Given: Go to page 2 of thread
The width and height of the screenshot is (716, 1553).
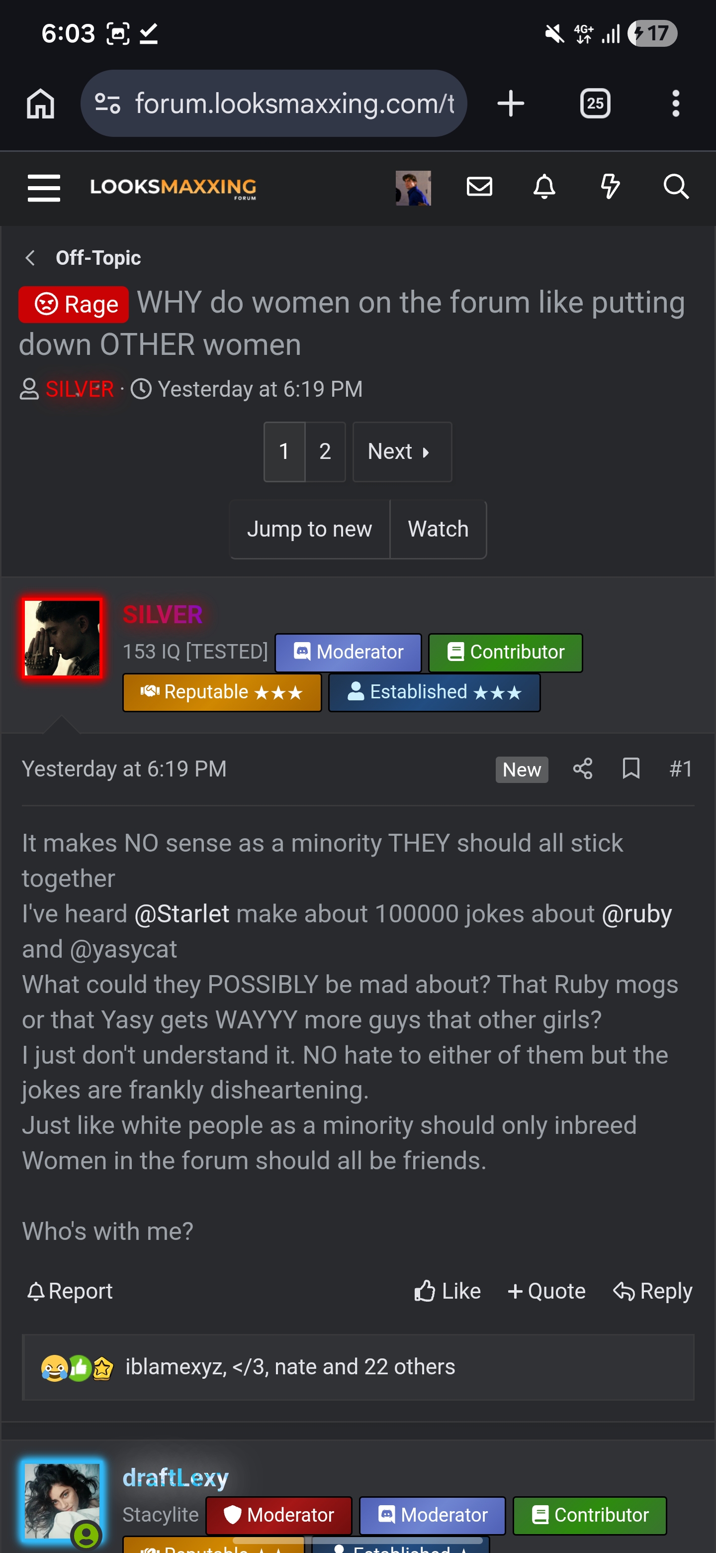Looking at the screenshot, I should point(325,451).
